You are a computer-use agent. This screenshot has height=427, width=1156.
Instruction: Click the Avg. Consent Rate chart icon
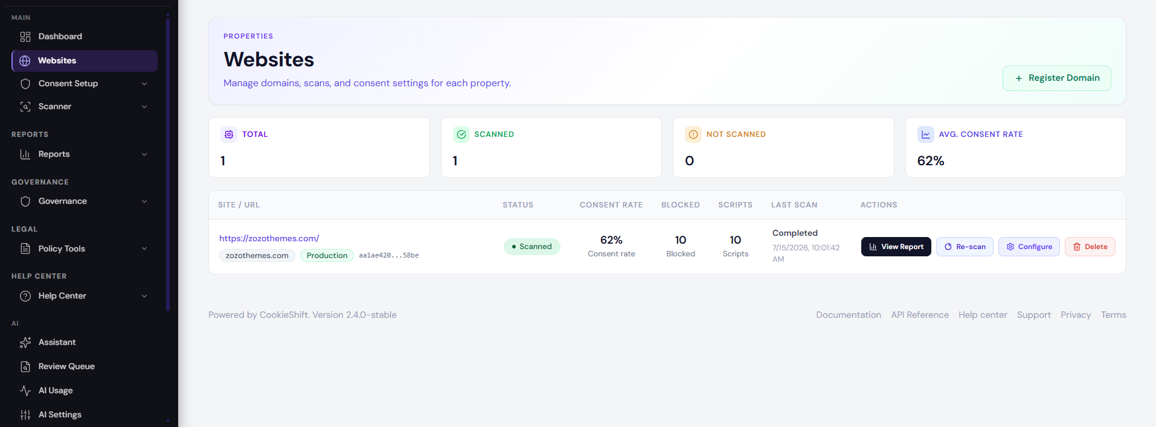(x=926, y=134)
